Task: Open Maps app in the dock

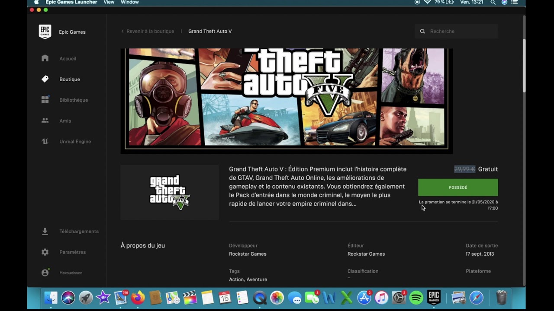Action: 173,298
